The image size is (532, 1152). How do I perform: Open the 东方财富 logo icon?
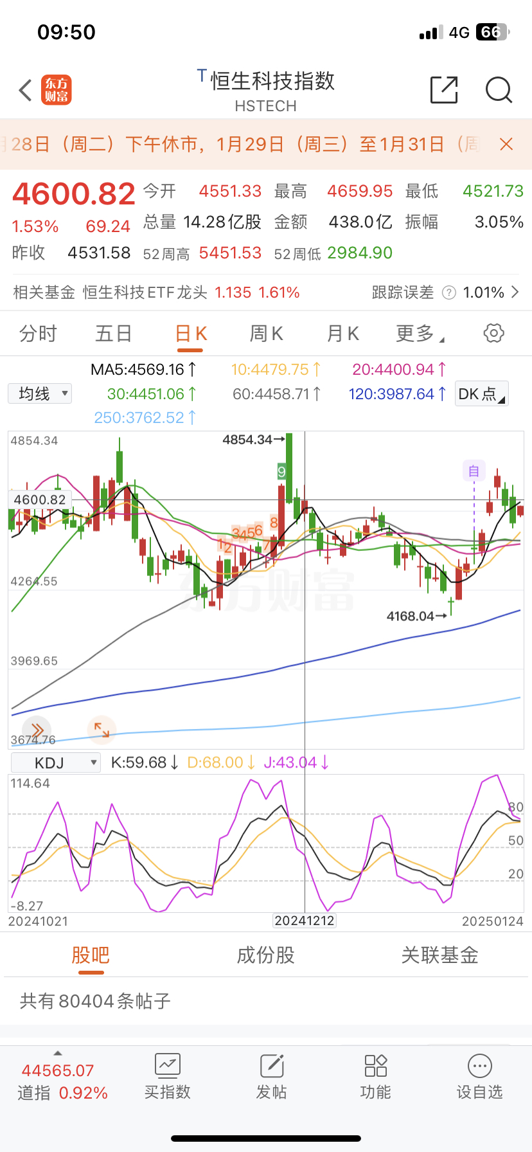(57, 90)
